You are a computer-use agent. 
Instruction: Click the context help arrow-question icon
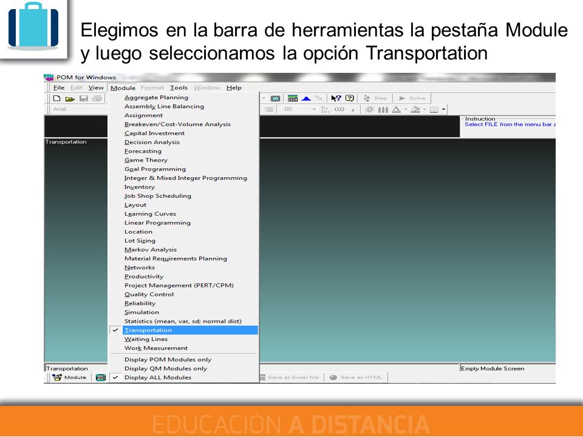click(336, 98)
